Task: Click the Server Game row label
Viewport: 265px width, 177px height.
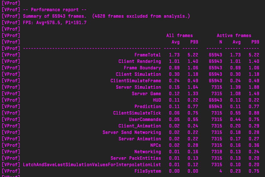Action: click(146, 94)
